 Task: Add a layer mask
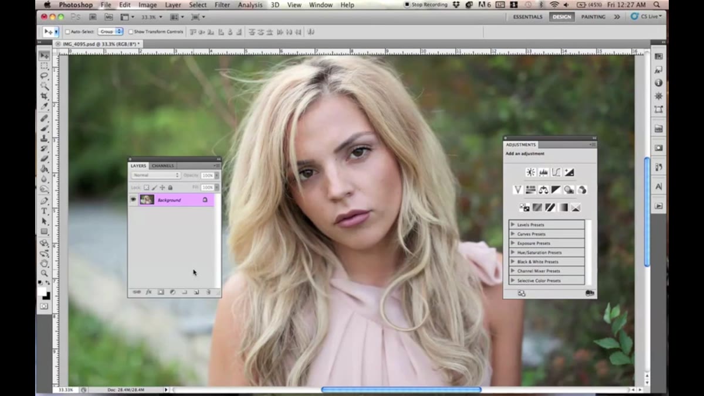tap(161, 292)
